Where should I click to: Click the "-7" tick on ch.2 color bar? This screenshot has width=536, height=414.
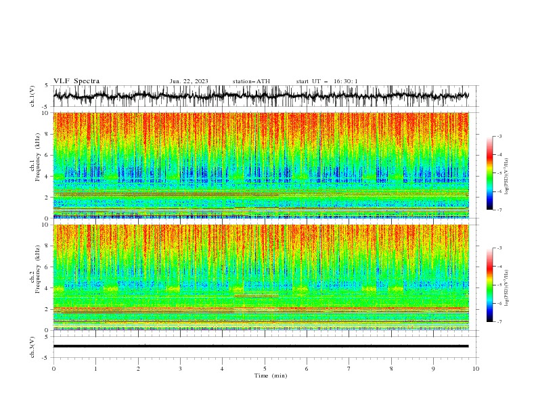(x=499, y=322)
